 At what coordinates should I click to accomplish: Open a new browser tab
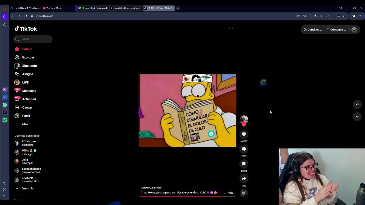pos(178,8)
